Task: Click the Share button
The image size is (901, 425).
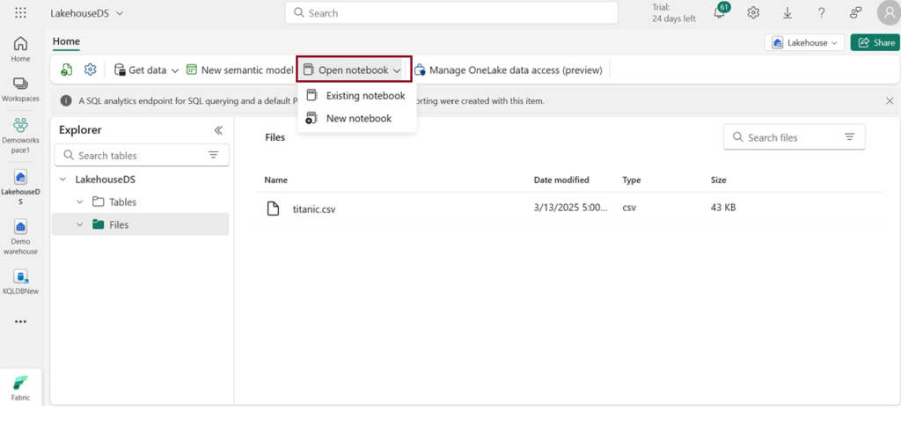Action: (x=875, y=42)
